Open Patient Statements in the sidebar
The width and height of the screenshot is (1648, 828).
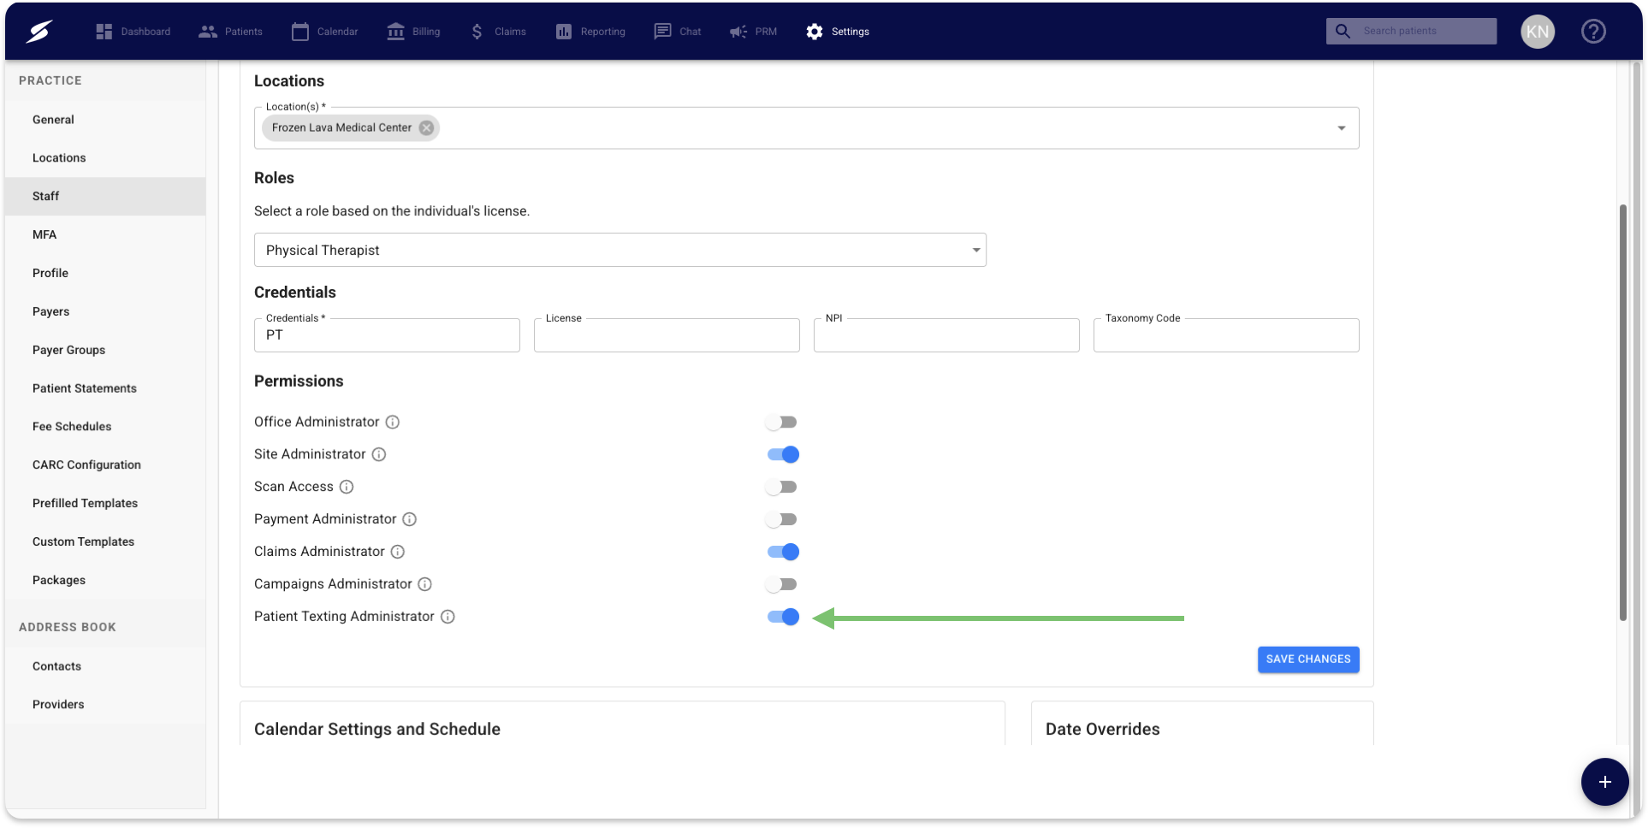click(105, 388)
